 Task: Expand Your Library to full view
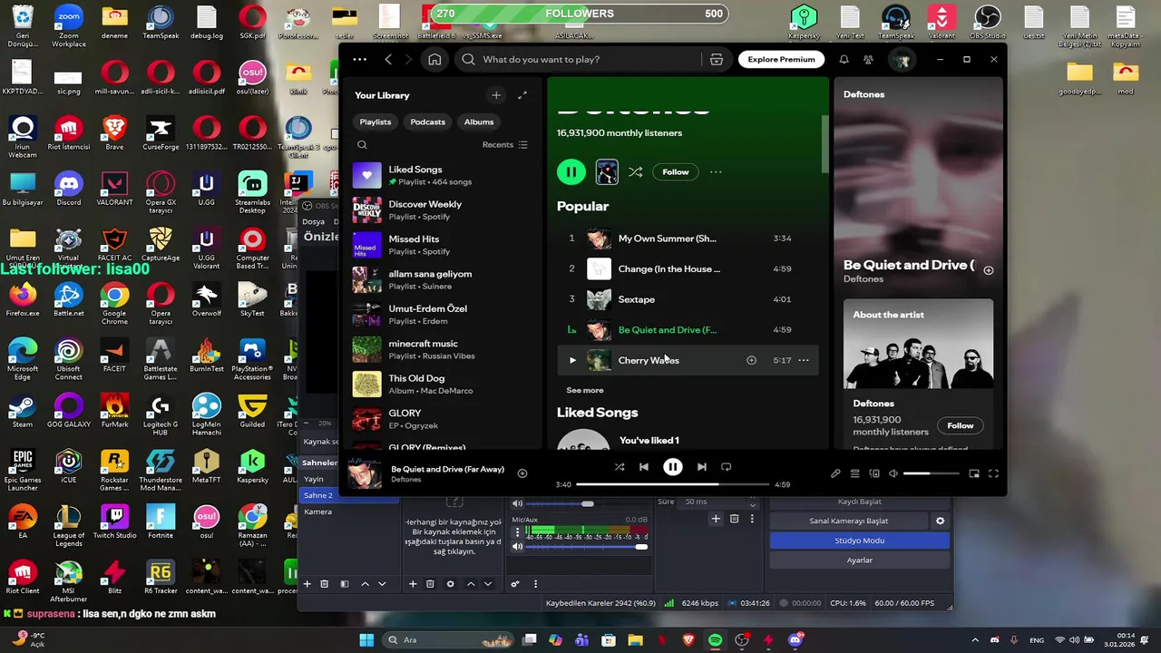(x=522, y=95)
